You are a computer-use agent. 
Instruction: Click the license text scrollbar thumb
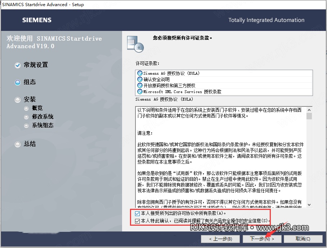(x=309, y=116)
